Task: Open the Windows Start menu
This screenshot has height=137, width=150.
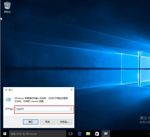Action: pyautogui.click(x=5, y=134)
